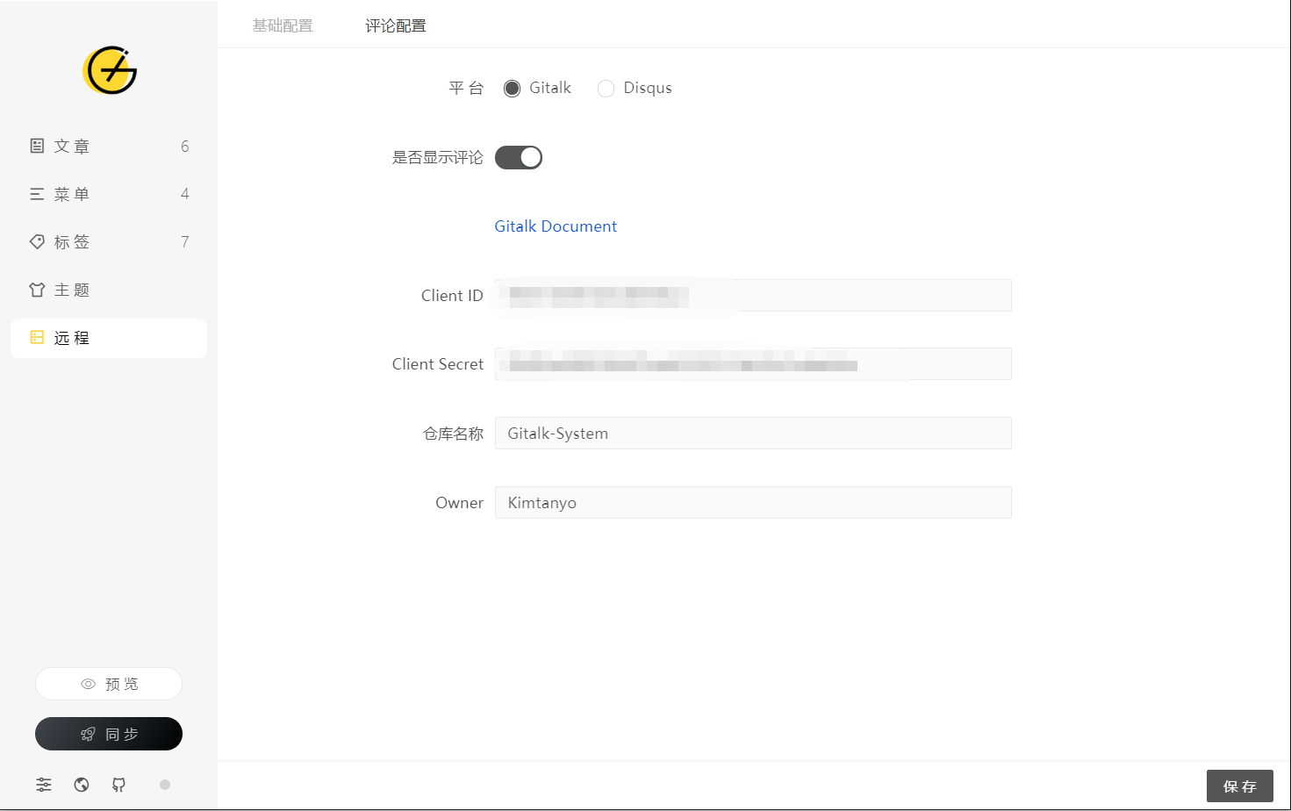
Task: Click the Gridea logo icon
Action: tap(110, 70)
